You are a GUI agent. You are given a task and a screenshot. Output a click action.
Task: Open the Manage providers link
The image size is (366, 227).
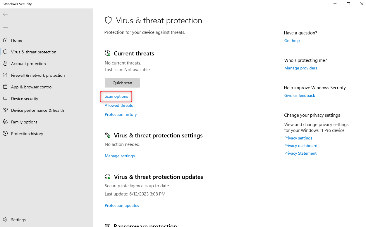pos(301,68)
